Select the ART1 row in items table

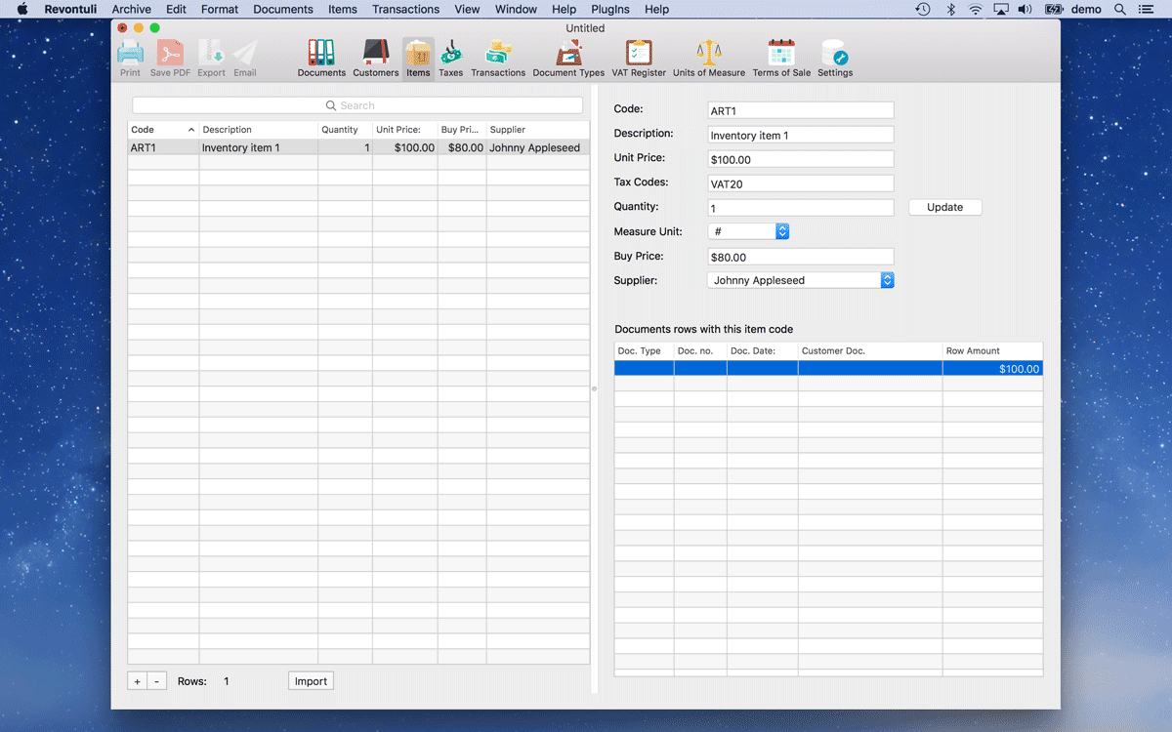358,147
